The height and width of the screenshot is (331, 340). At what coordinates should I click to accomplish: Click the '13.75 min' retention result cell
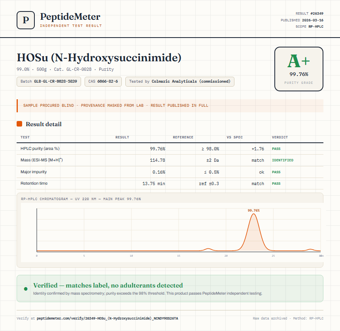tap(154, 184)
